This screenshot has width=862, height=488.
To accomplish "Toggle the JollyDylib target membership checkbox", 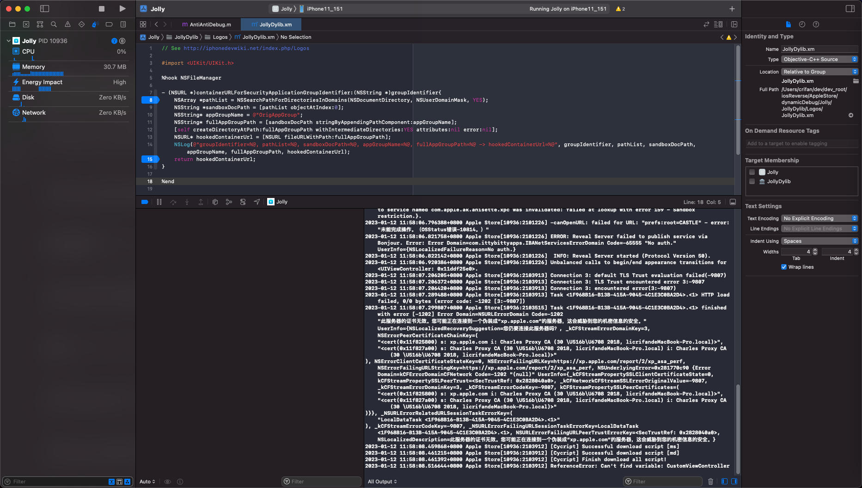I will click(752, 181).
